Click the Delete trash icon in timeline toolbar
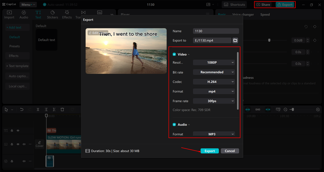The height and width of the screenshot is (172, 324). 62,109
